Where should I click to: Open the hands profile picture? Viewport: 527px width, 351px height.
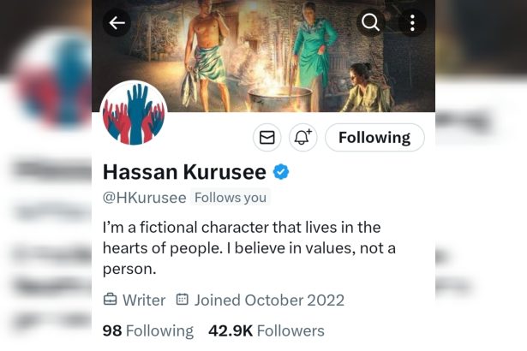pyautogui.click(x=134, y=114)
